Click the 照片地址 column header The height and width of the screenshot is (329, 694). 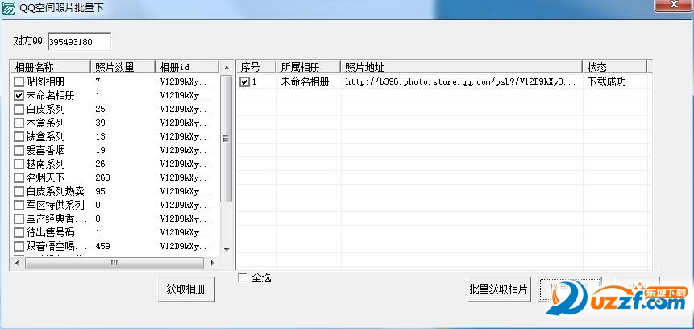462,67
